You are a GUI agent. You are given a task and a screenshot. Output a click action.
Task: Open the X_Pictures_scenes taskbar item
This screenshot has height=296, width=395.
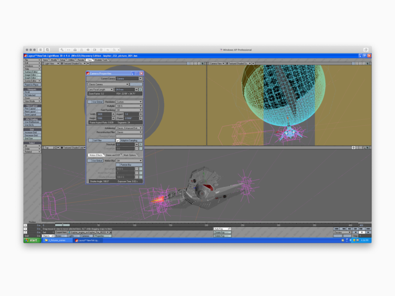pos(57,240)
